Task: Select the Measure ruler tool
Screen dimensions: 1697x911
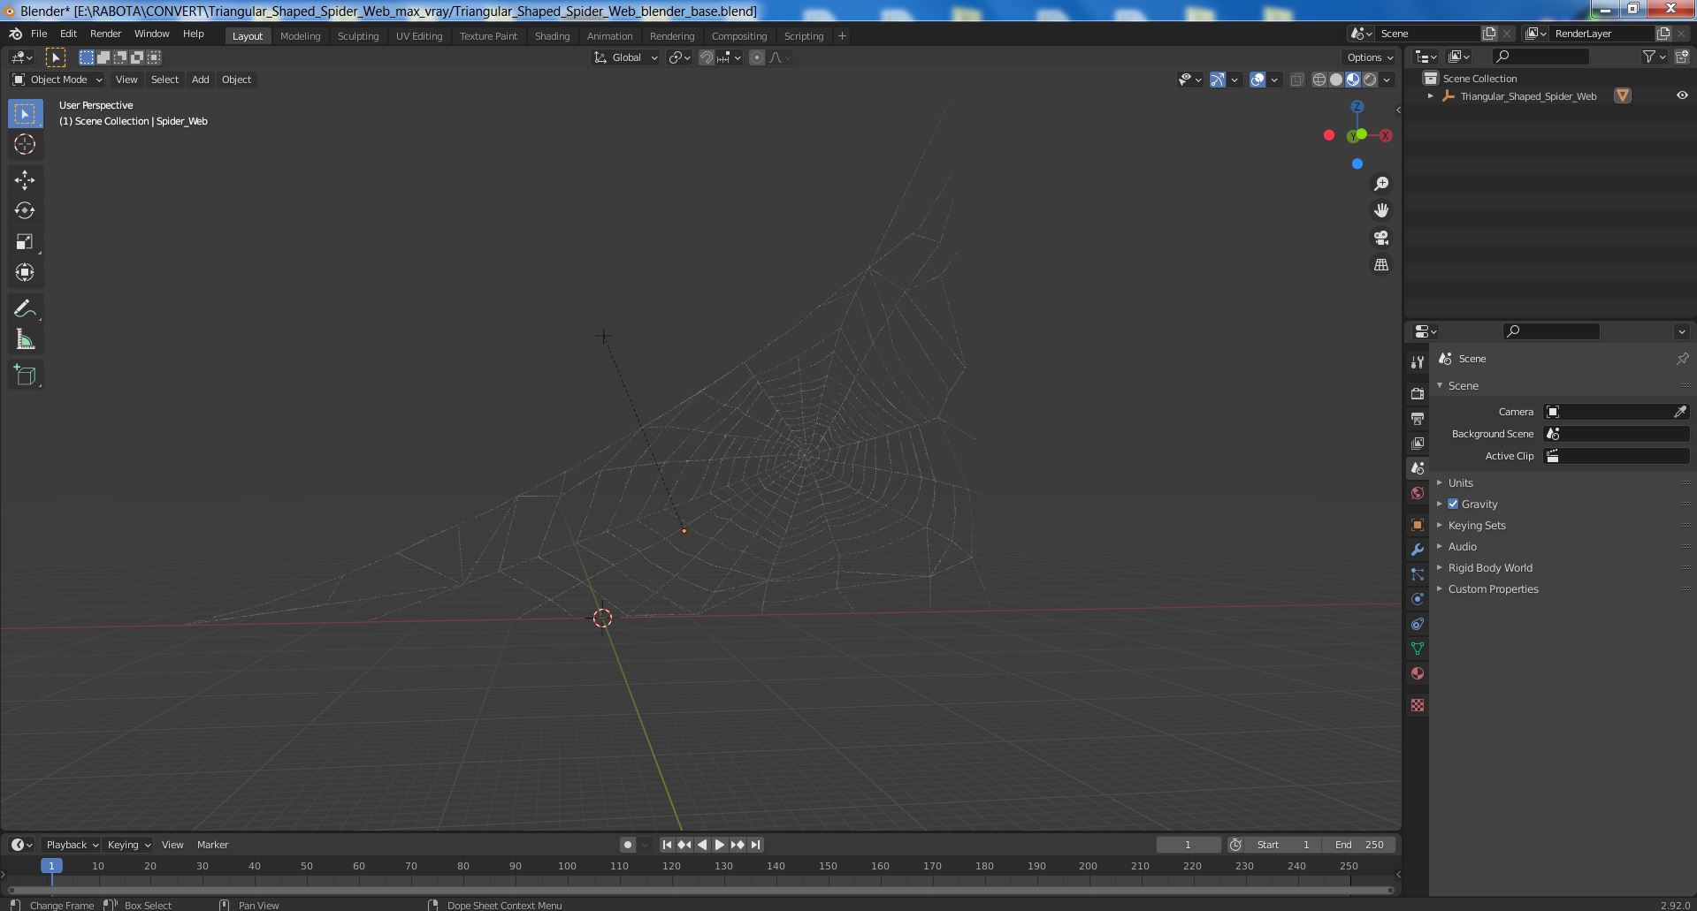Action: tap(25, 339)
